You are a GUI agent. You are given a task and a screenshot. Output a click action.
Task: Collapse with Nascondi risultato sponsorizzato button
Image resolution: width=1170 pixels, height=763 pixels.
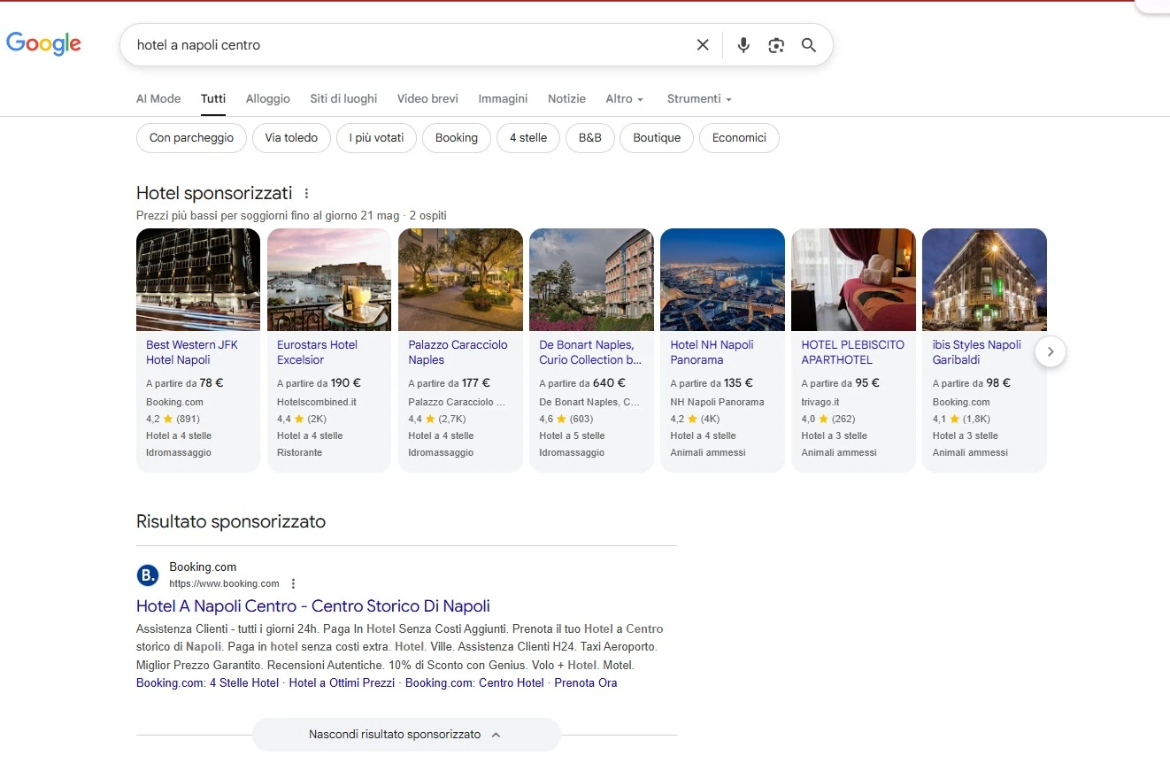pos(406,735)
